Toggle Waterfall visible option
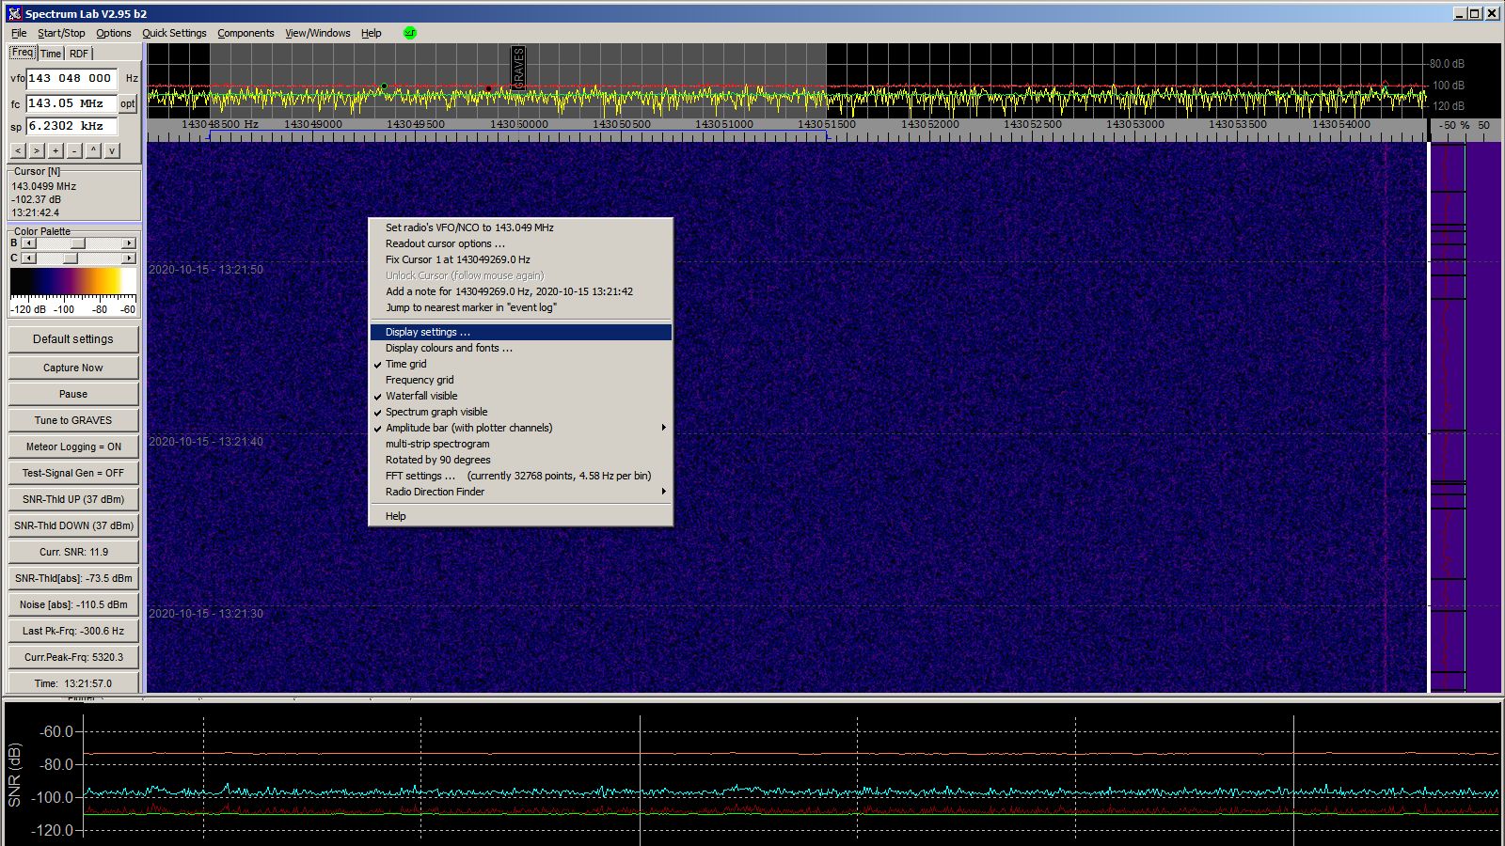 coord(521,396)
